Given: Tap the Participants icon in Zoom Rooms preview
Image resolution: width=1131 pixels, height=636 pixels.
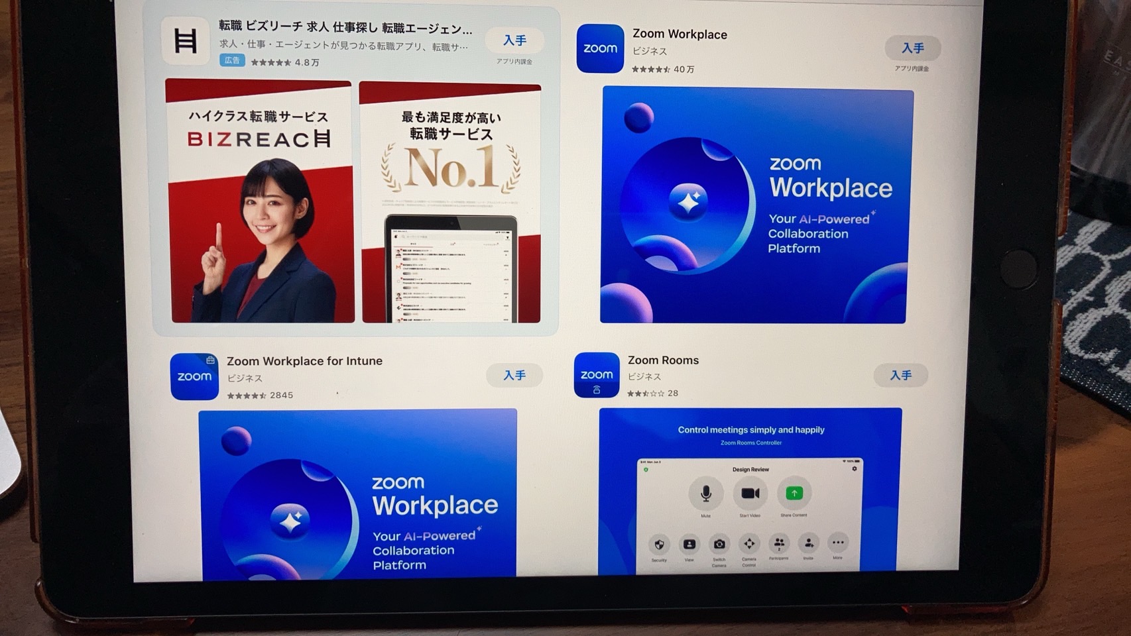Looking at the screenshot, I should 779,543.
